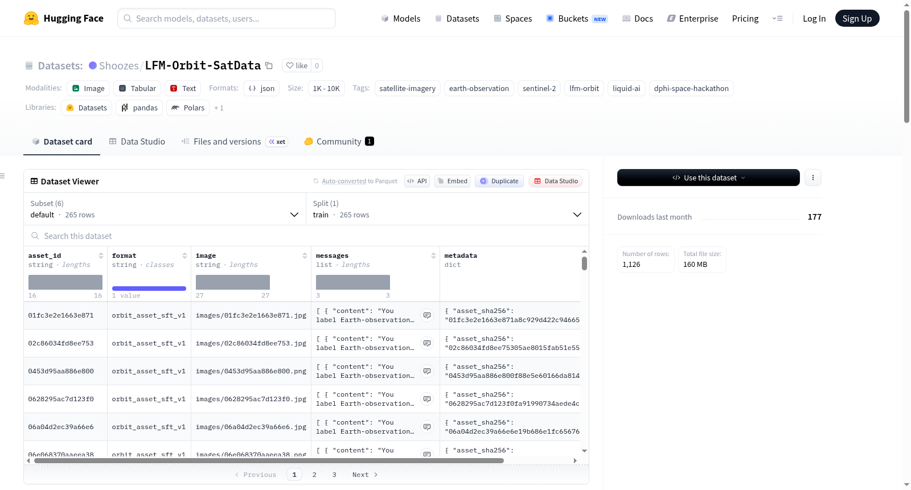Switch to the Dataset card tab
The width and height of the screenshot is (911, 490).
[x=62, y=141]
